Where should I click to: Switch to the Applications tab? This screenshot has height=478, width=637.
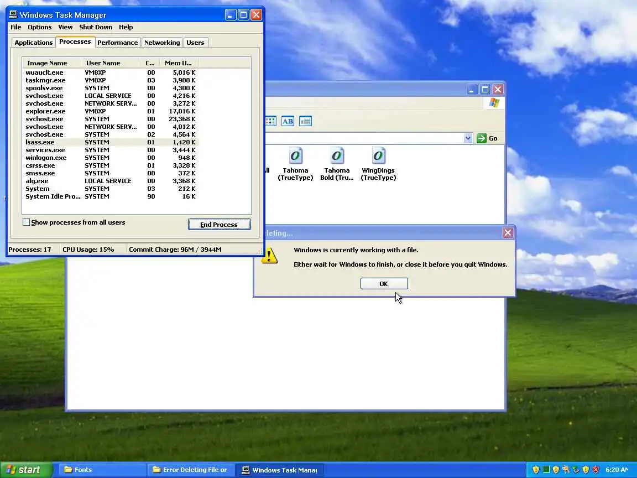pyautogui.click(x=33, y=43)
